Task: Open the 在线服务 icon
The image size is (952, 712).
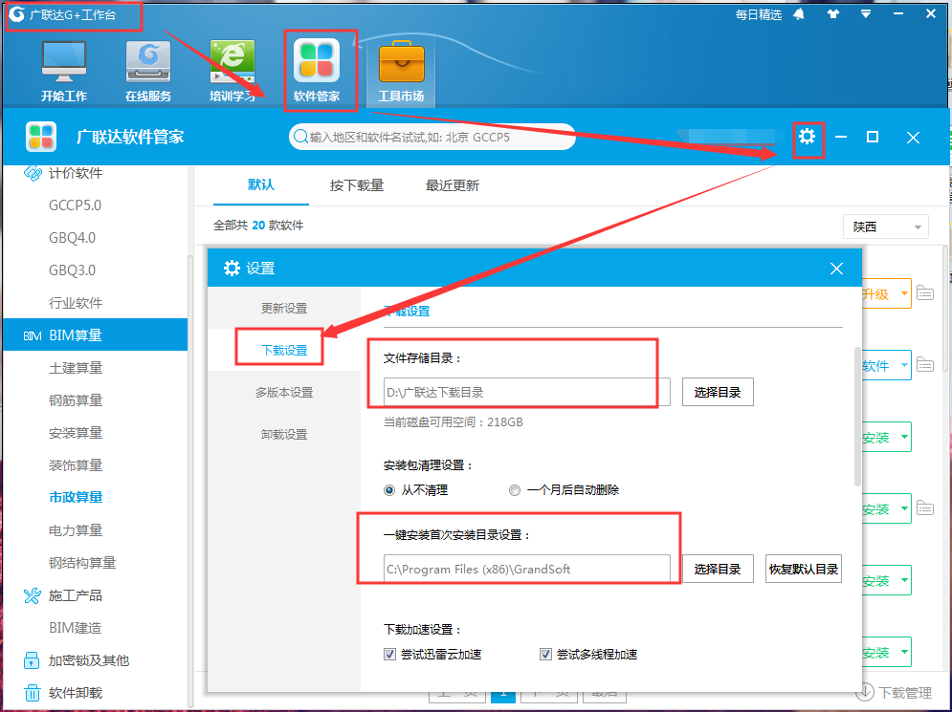Action: (x=148, y=71)
